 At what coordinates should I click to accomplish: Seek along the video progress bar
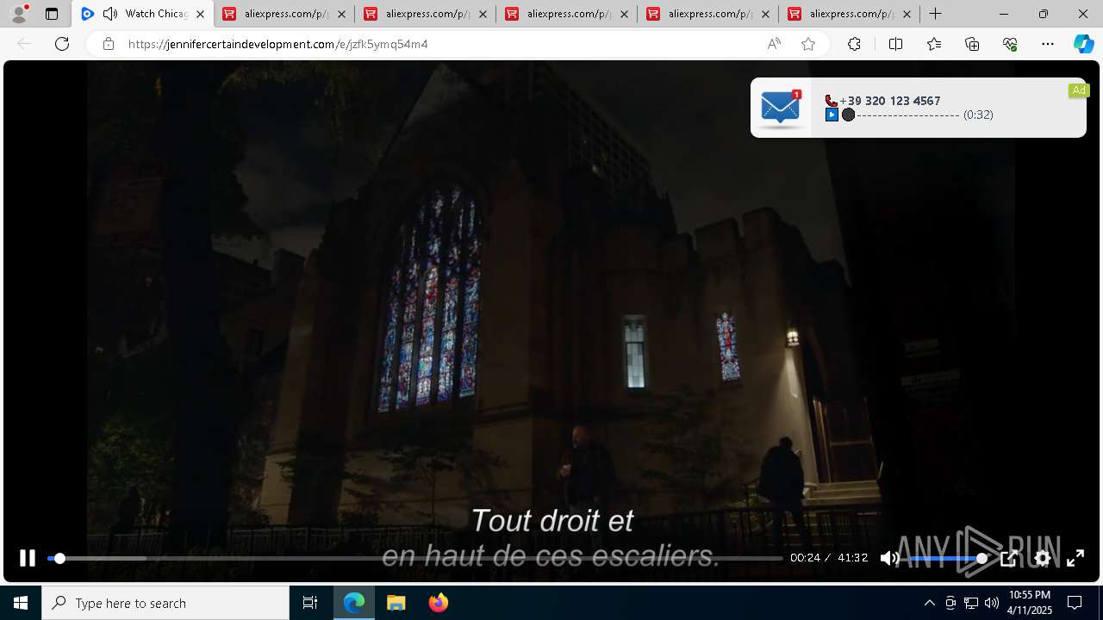point(414,558)
